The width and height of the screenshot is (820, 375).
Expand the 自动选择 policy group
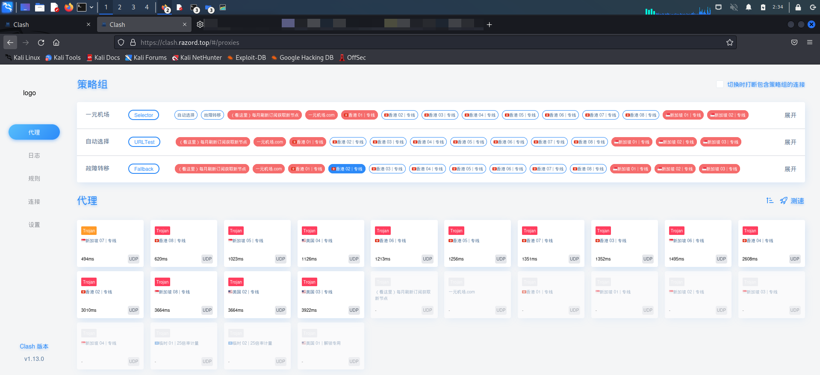tap(790, 142)
